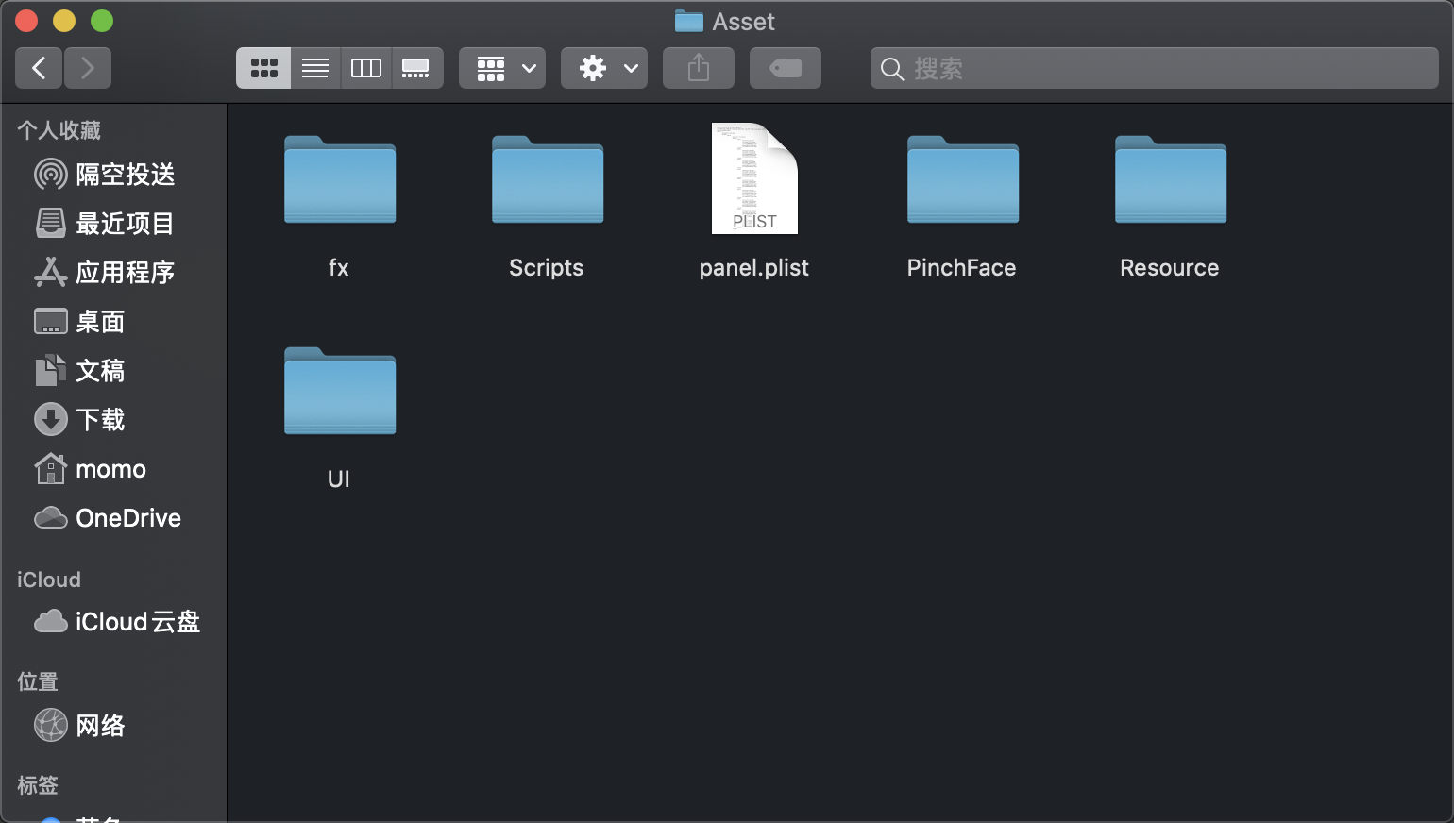Click the Share toolbar button
Screen dimensions: 1454x823
[x=699, y=68]
